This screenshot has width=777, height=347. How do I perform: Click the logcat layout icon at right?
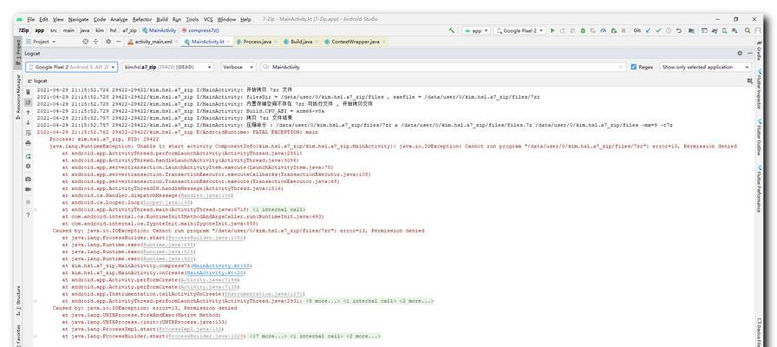coord(749,81)
